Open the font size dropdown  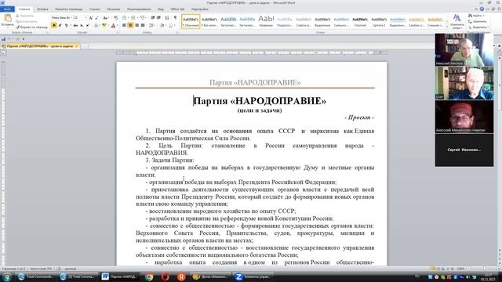85,17
